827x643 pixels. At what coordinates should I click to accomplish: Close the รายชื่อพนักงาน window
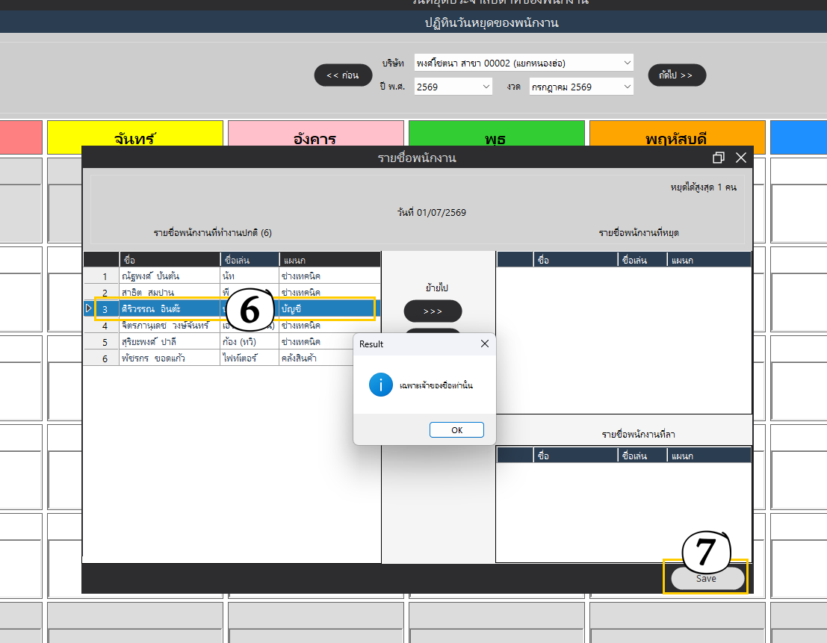(x=741, y=158)
